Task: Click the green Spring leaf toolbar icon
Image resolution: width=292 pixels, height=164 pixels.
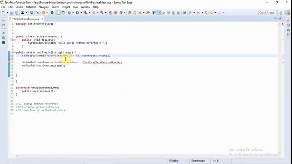Action: 63,13
